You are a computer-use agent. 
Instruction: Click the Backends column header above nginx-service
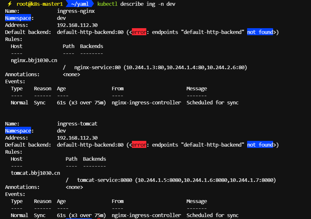[92, 46]
